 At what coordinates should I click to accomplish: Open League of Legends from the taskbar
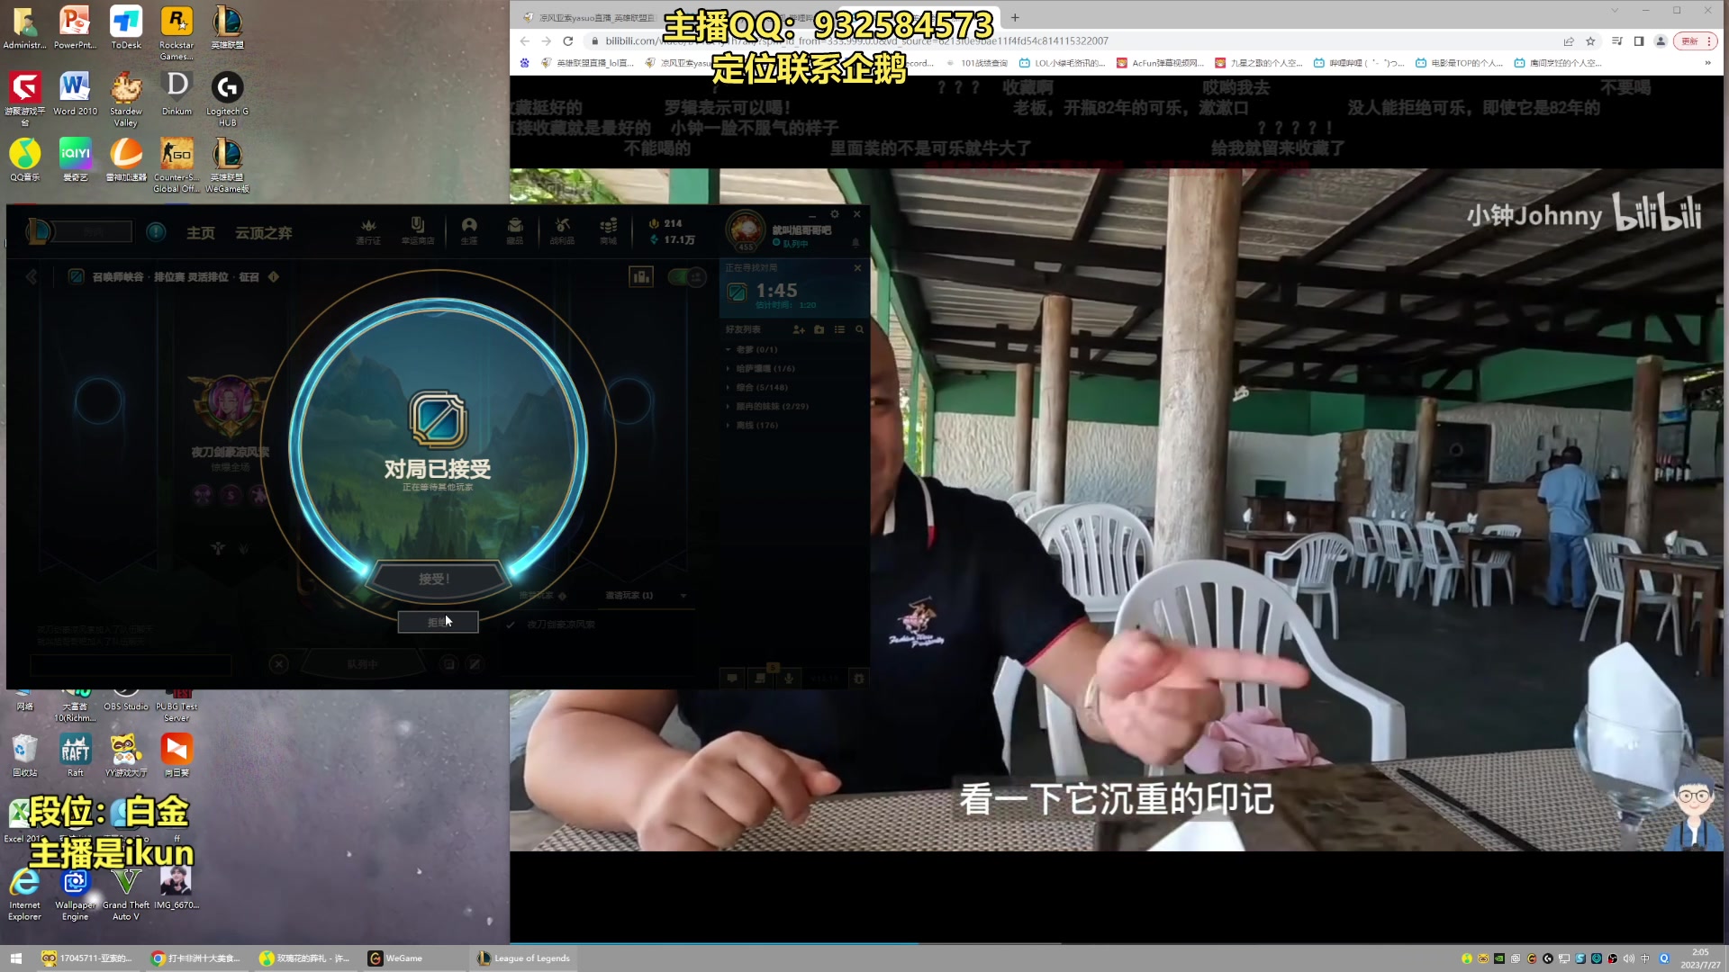524,958
